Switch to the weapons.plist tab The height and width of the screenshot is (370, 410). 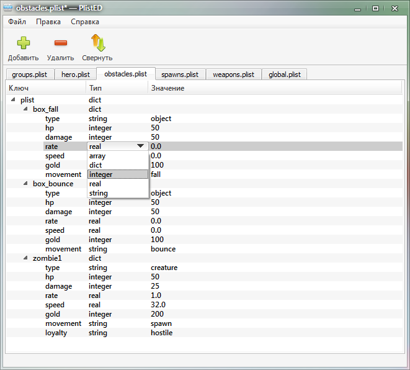233,74
